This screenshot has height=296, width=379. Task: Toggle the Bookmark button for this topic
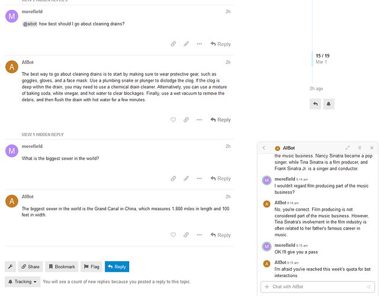tap(62, 266)
